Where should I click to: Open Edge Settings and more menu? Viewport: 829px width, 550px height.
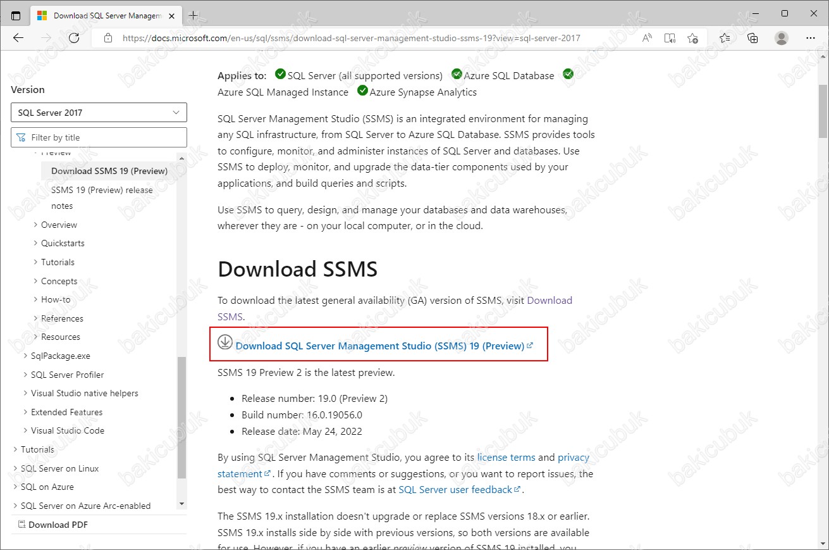point(811,38)
